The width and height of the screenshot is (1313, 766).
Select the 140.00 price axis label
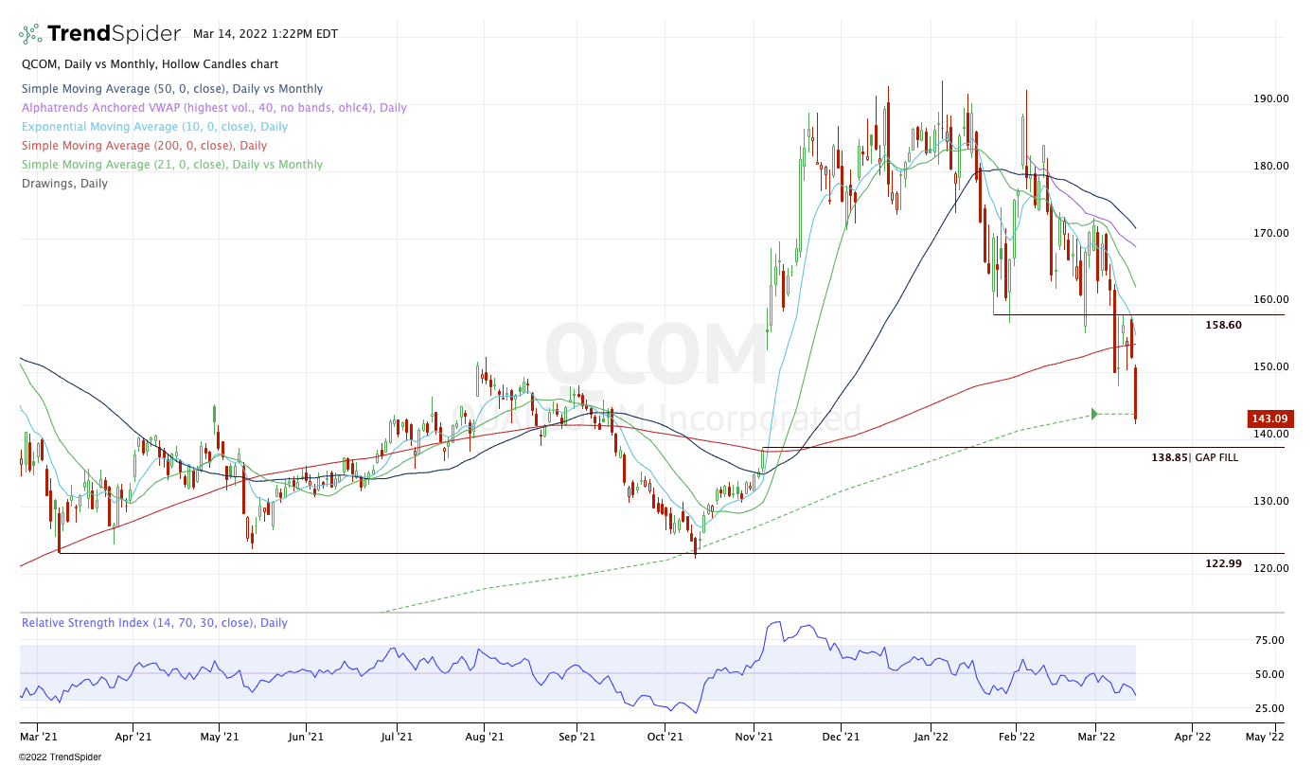coord(1271,435)
